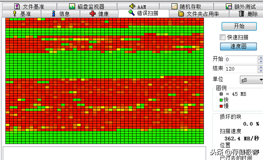Screen dimensions: 263x160
Task: Click the green 快 legend swatch
Action: [221, 100]
